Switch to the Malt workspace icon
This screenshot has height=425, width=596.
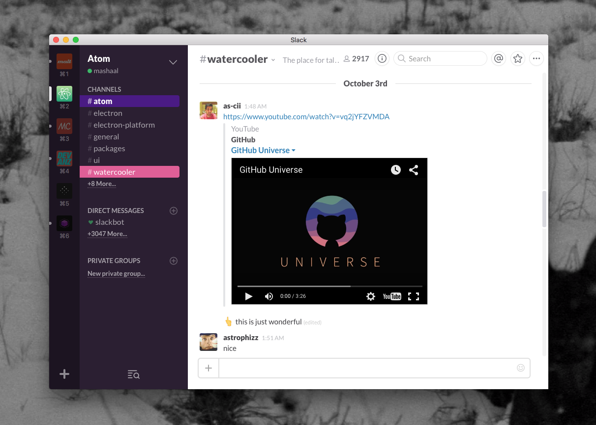64,61
